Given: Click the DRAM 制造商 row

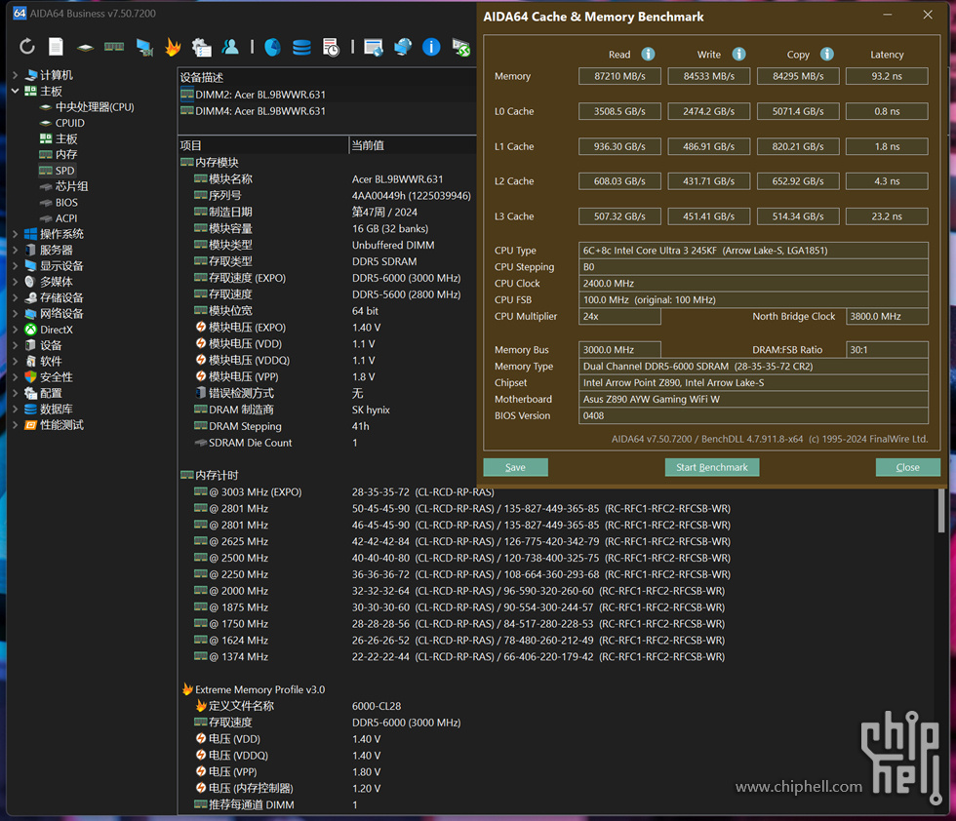Looking at the screenshot, I should [x=328, y=410].
